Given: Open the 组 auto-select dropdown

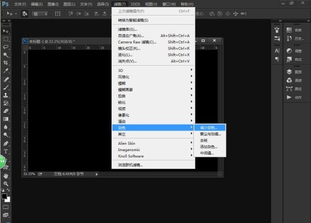Looking at the screenshot, I should coord(40,14).
